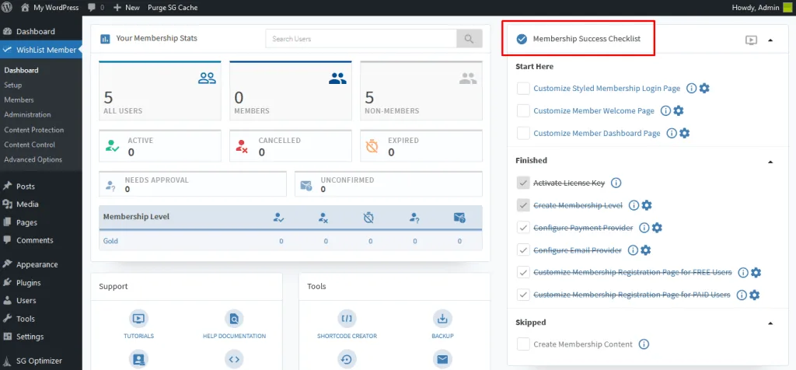Open Customize Styled Membership Login Page link
The image size is (796, 370).
tap(606, 89)
